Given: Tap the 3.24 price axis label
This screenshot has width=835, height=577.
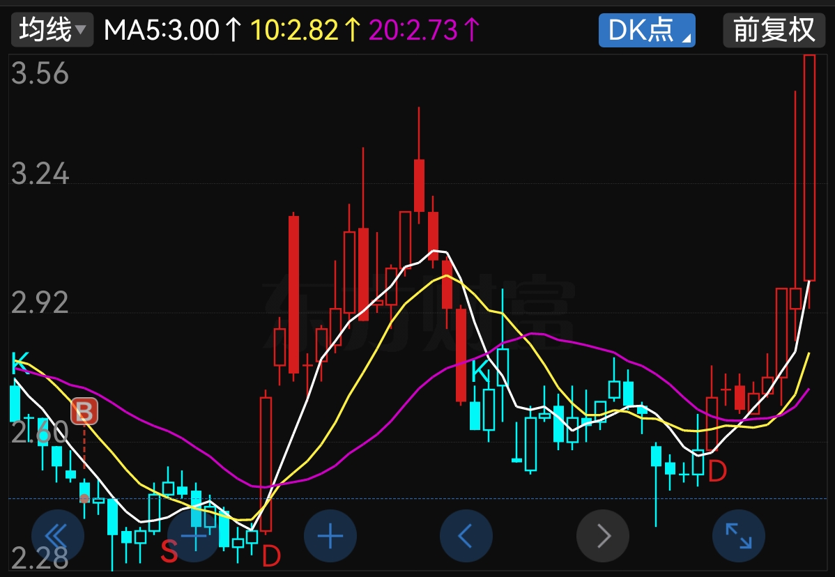Looking at the screenshot, I should pyautogui.click(x=40, y=174).
